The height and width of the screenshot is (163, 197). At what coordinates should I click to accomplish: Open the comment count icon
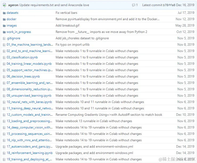[x=133, y=5]
